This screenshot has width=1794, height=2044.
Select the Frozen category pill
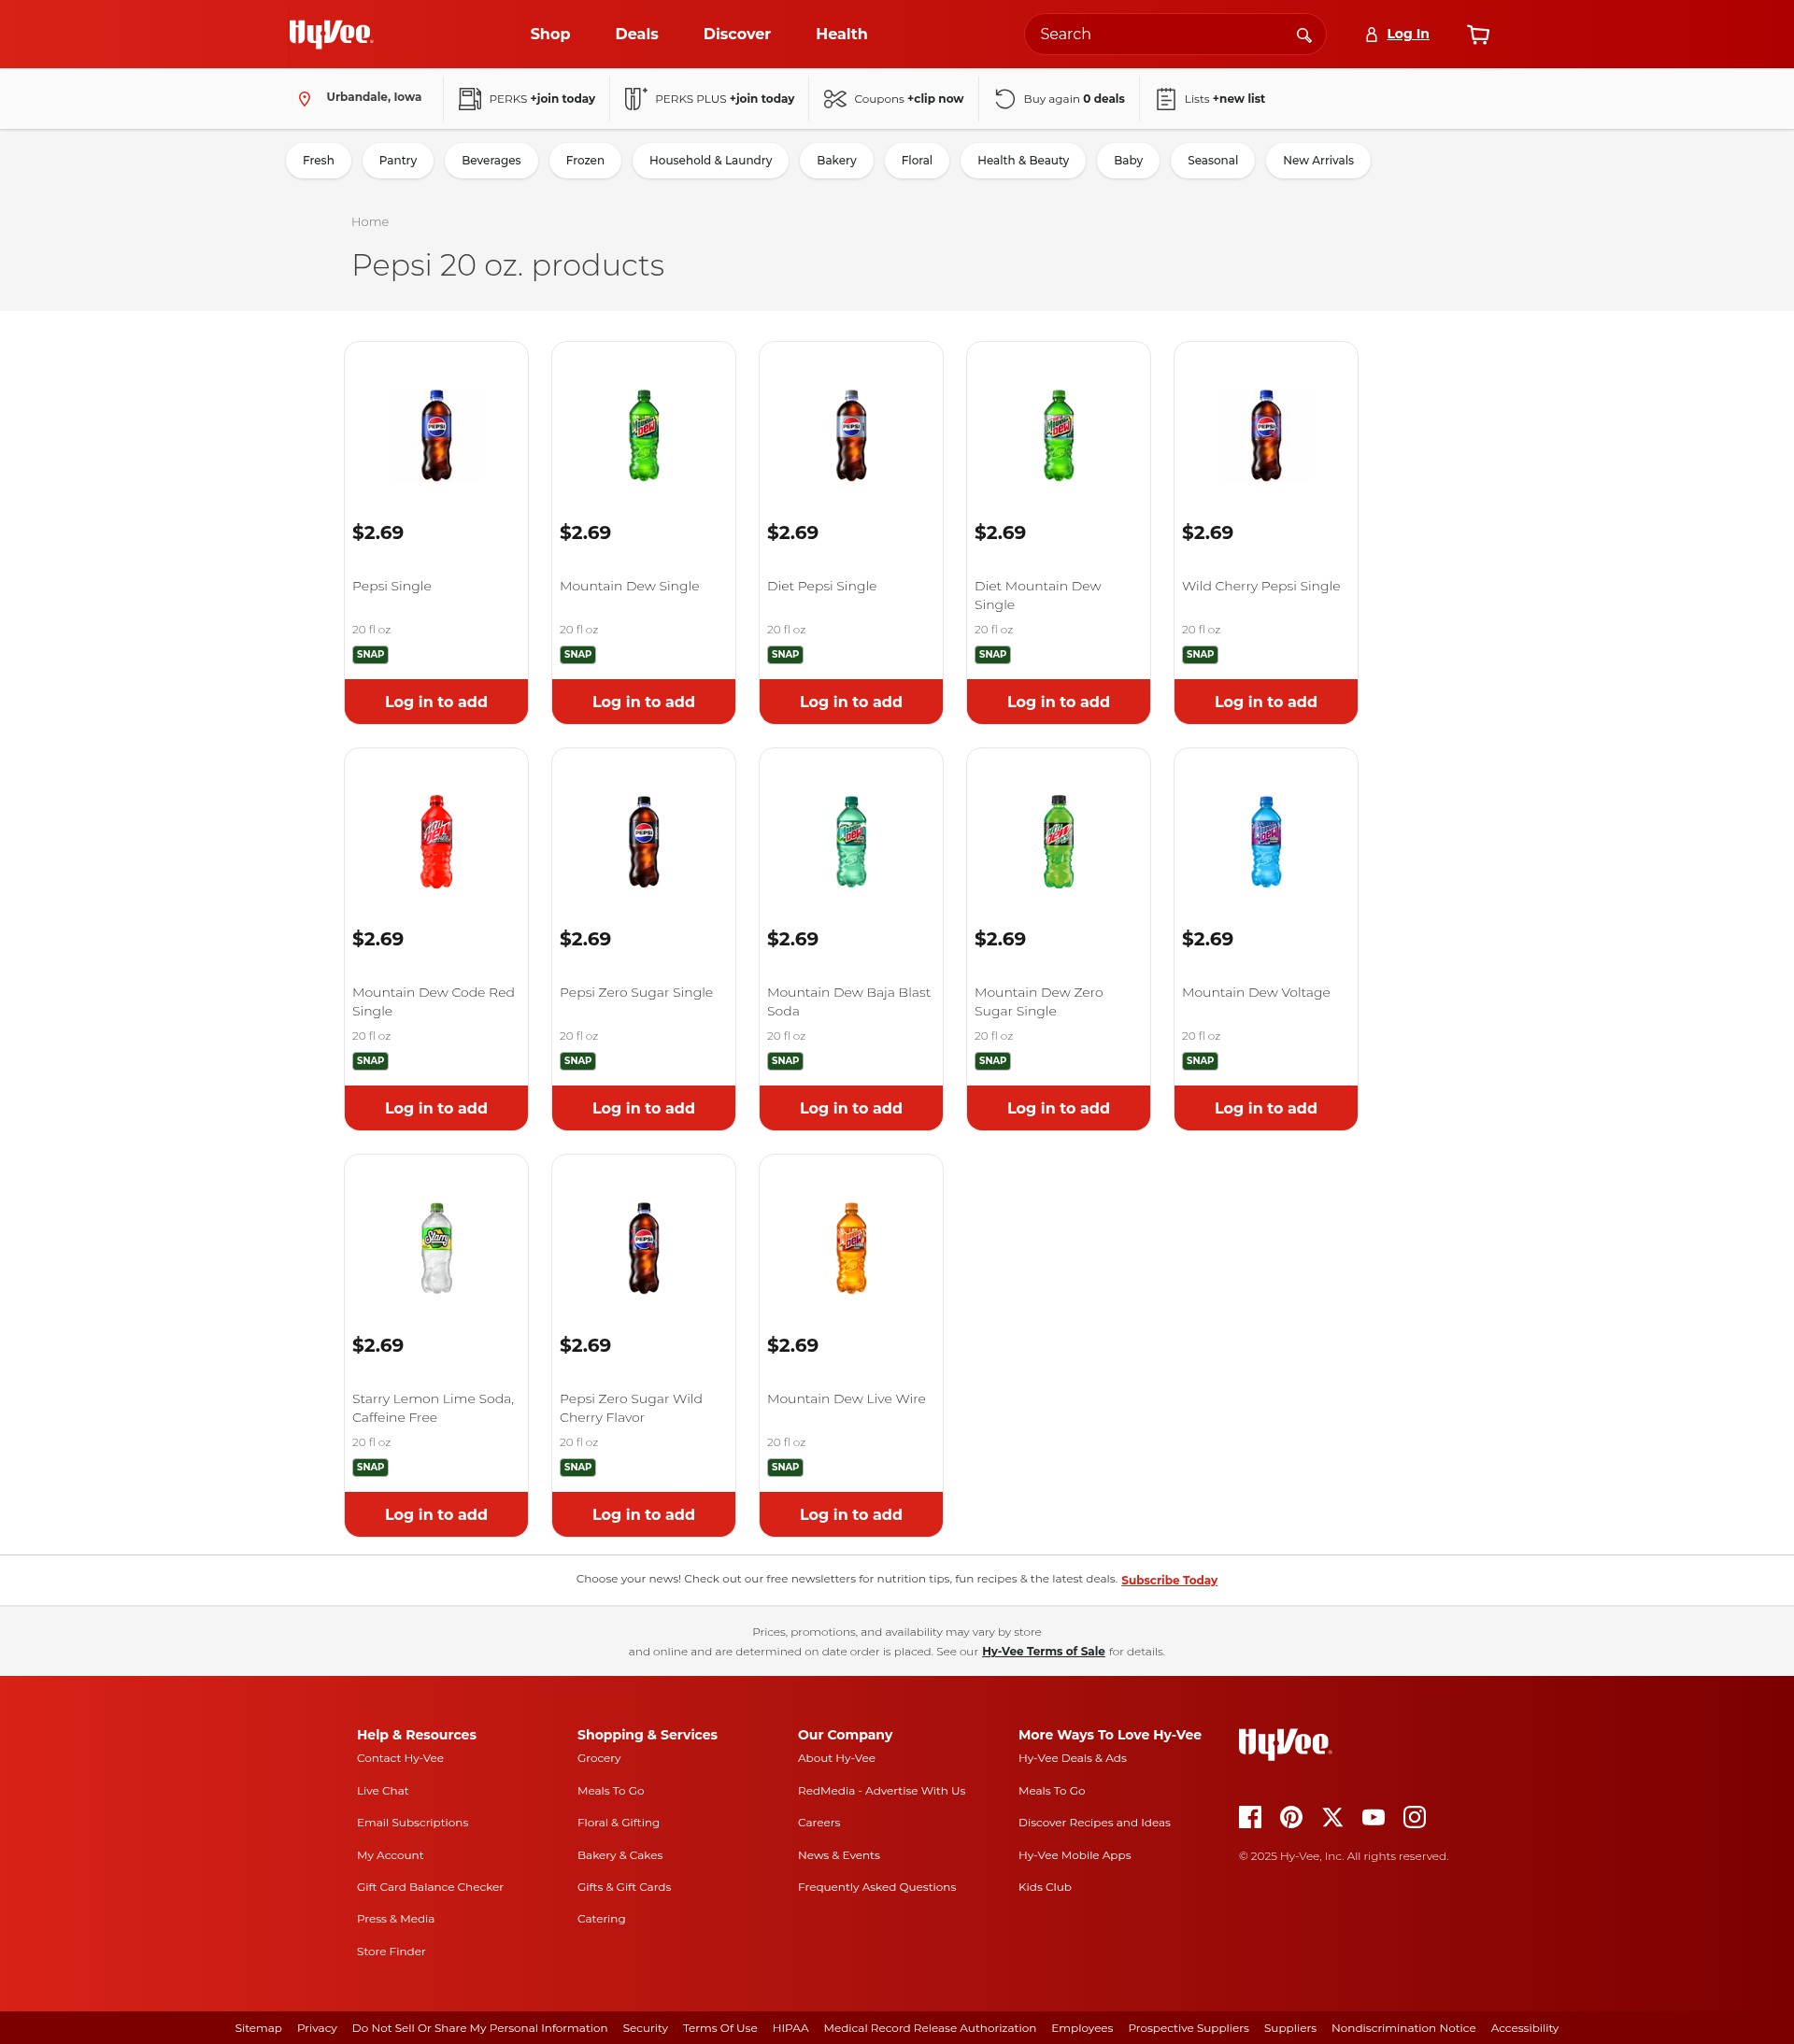pyautogui.click(x=585, y=160)
